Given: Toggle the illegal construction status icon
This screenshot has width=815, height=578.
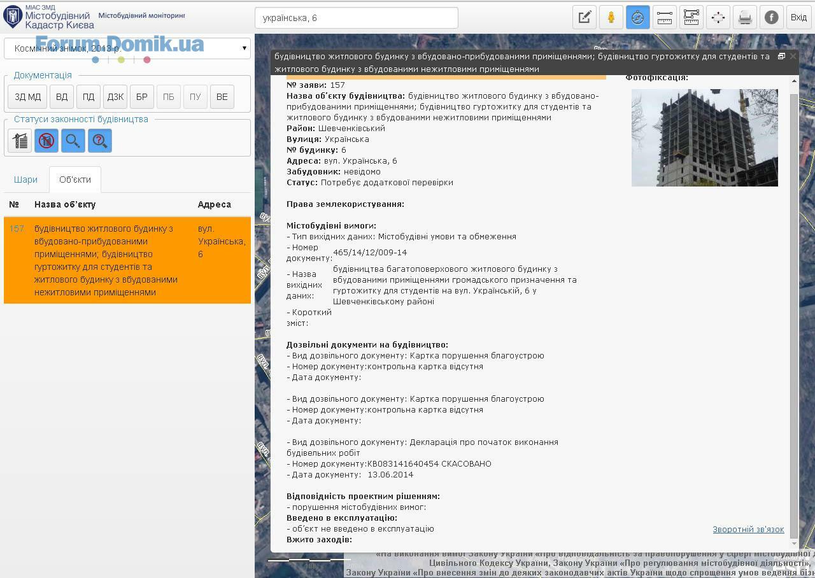Looking at the screenshot, I should (46, 141).
